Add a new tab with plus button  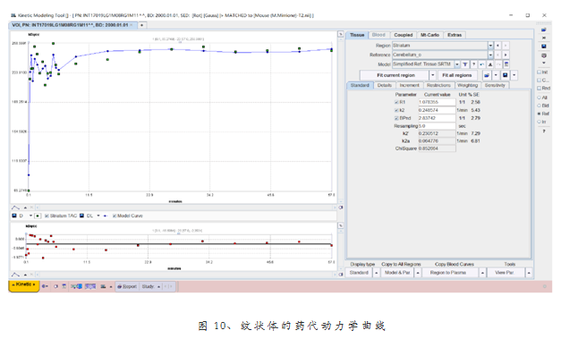click(142, 25)
